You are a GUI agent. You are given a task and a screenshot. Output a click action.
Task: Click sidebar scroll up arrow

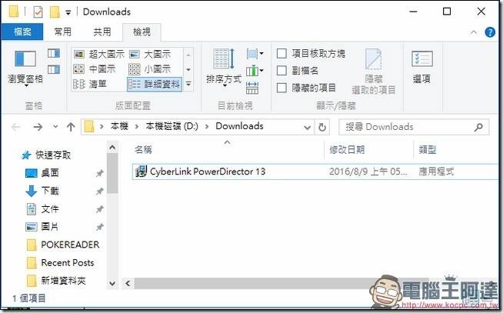(x=112, y=148)
